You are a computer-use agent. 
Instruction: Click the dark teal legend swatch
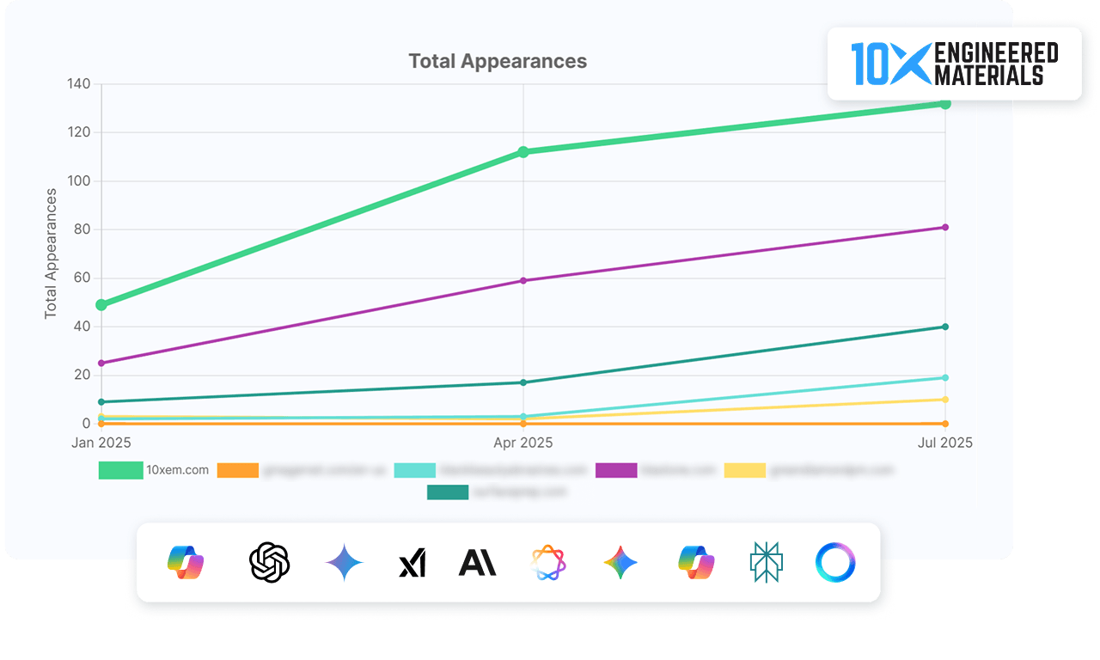pyautogui.click(x=448, y=492)
